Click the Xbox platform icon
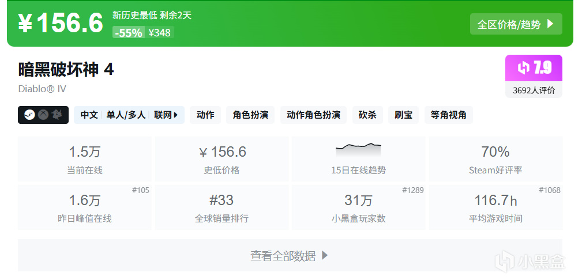 click(x=43, y=115)
